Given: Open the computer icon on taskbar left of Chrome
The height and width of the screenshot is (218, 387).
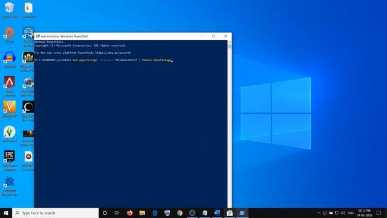Looking at the screenshot, I should [x=167, y=213].
